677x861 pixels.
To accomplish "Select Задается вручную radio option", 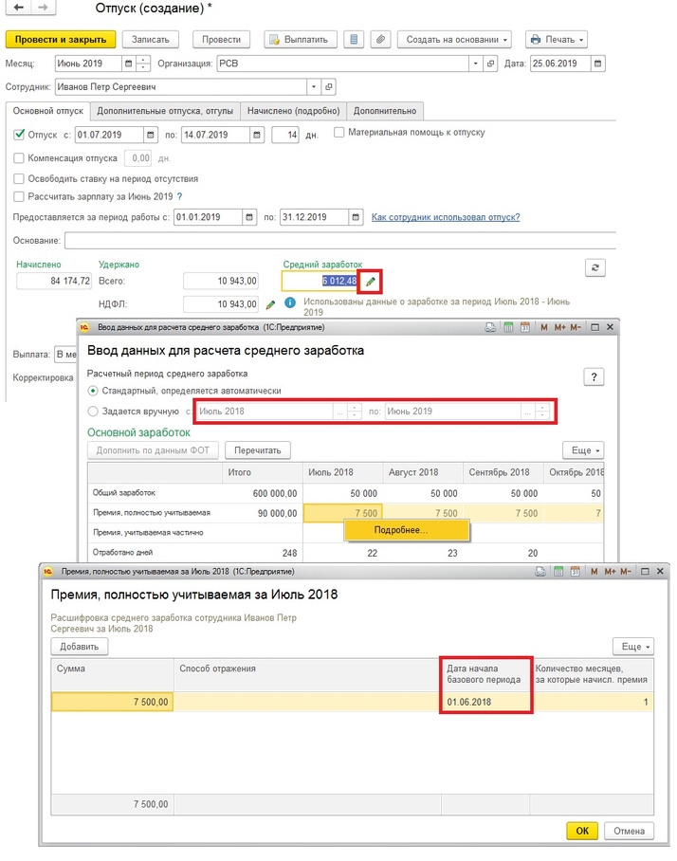I will pyautogui.click(x=92, y=412).
